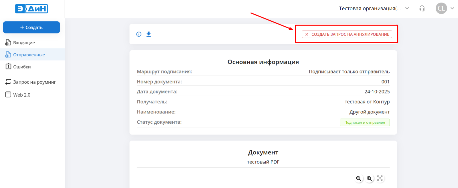Open the Входящие folder

click(24, 43)
